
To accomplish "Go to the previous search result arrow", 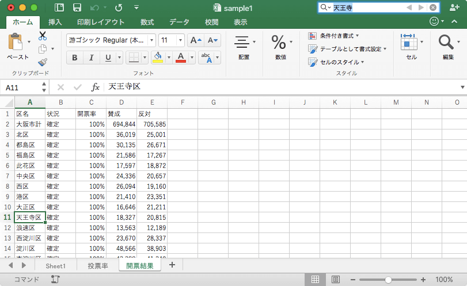I will click(x=409, y=7).
